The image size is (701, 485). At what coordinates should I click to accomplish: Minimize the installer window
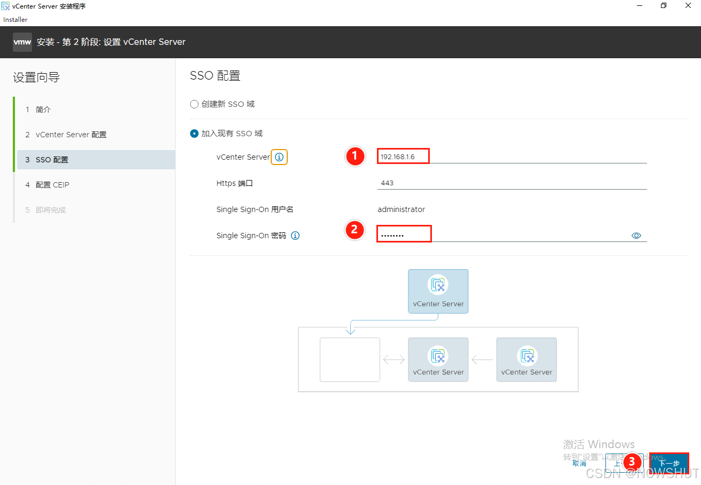click(639, 6)
